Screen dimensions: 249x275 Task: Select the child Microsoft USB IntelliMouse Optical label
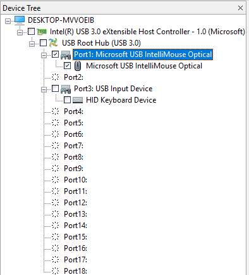144,66
